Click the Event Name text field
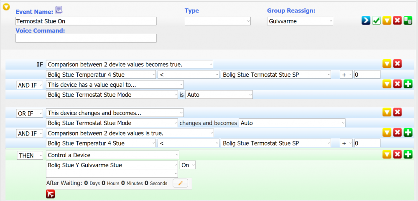 pyautogui.click(x=86, y=21)
